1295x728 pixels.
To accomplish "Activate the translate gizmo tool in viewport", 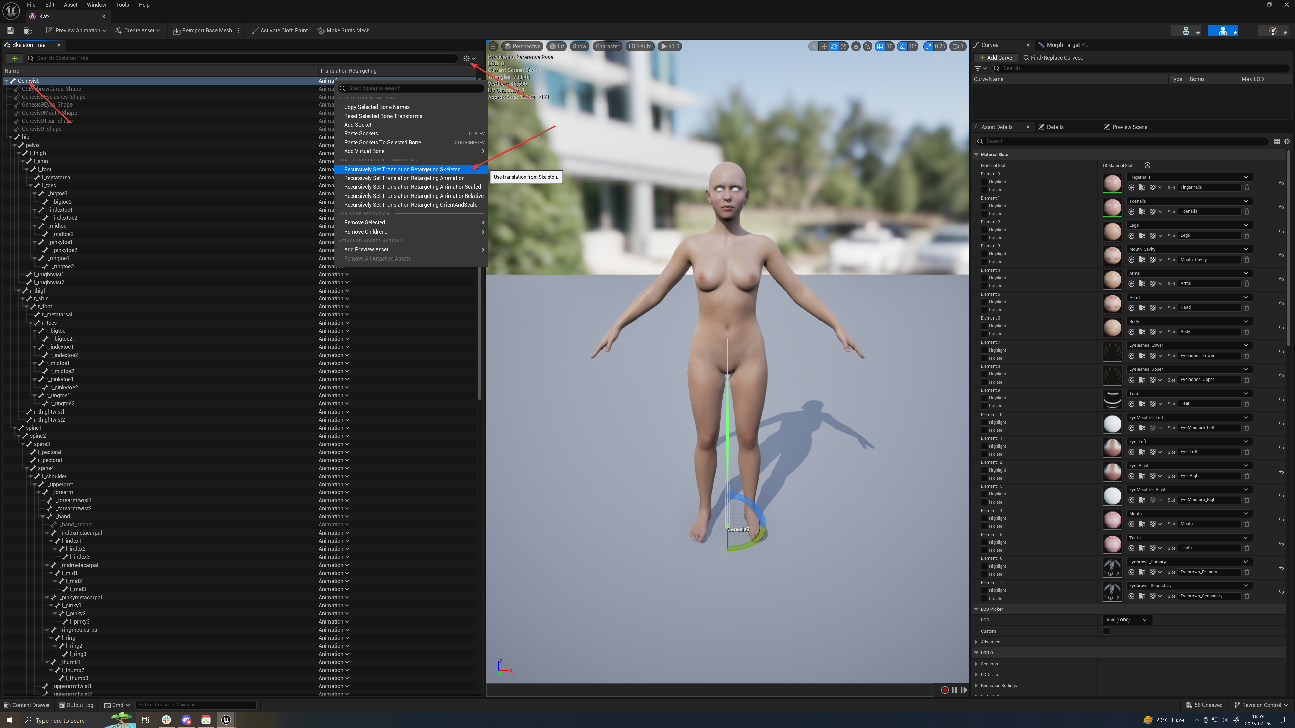I will tap(824, 46).
